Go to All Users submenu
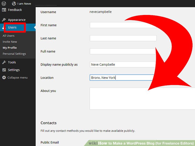195x146 pixels. tap(9, 36)
